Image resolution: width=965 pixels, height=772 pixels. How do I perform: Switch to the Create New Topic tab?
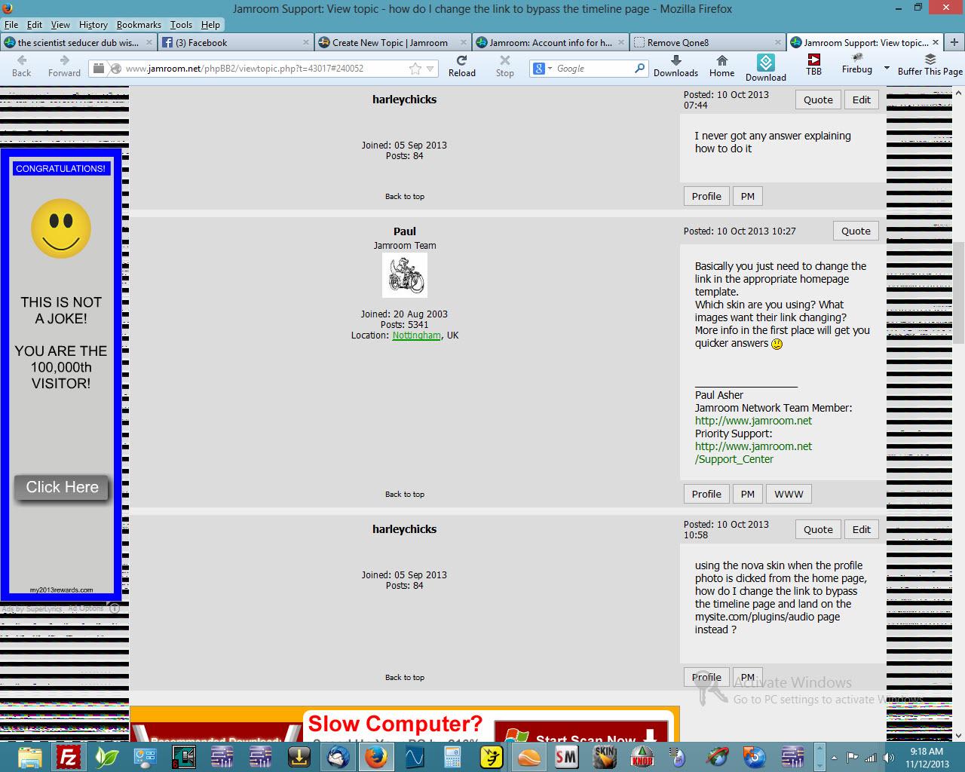coord(390,43)
